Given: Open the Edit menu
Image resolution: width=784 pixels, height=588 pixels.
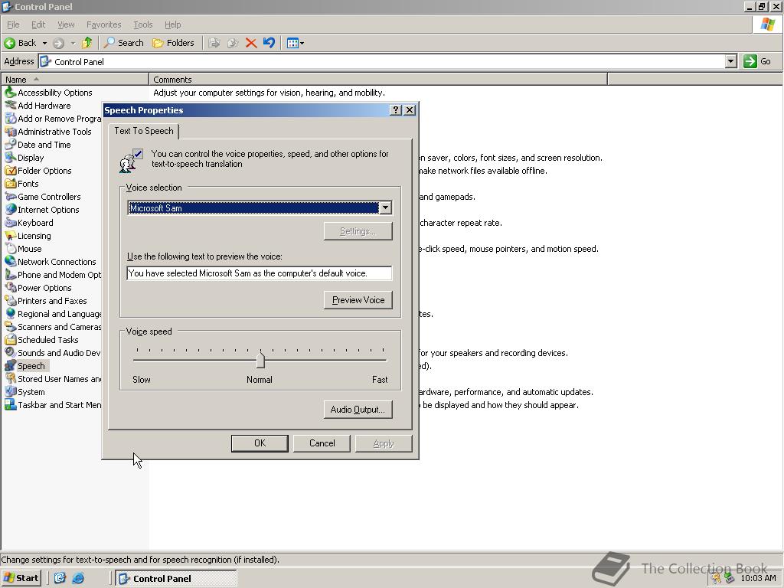Looking at the screenshot, I should 38,24.
